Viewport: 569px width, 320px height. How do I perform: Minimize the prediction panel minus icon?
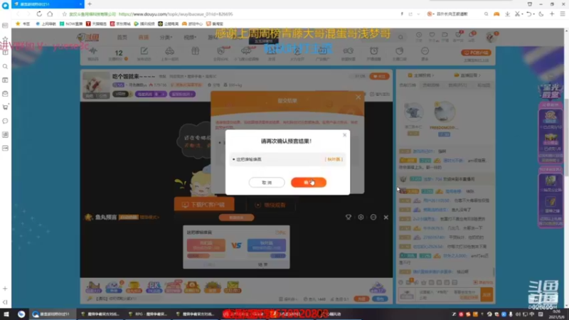(373, 217)
